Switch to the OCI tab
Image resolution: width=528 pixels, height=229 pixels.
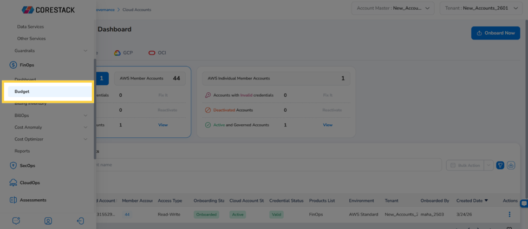[157, 53]
